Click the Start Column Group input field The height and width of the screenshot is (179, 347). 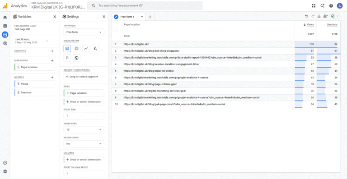tap(84, 174)
